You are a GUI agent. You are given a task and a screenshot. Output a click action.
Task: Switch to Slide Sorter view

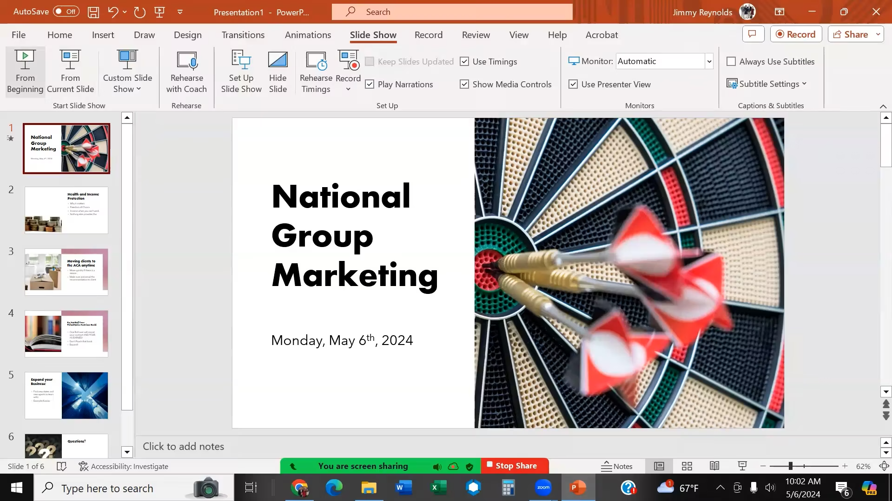(x=687, y=466)
